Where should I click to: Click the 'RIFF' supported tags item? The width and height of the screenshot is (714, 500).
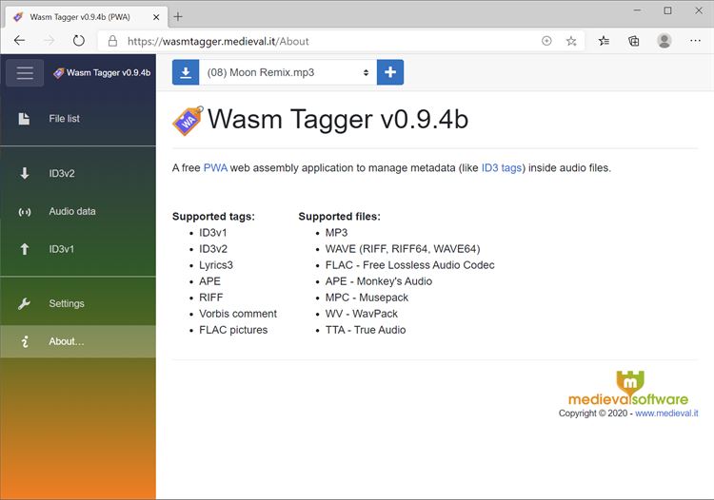(210, 298)
